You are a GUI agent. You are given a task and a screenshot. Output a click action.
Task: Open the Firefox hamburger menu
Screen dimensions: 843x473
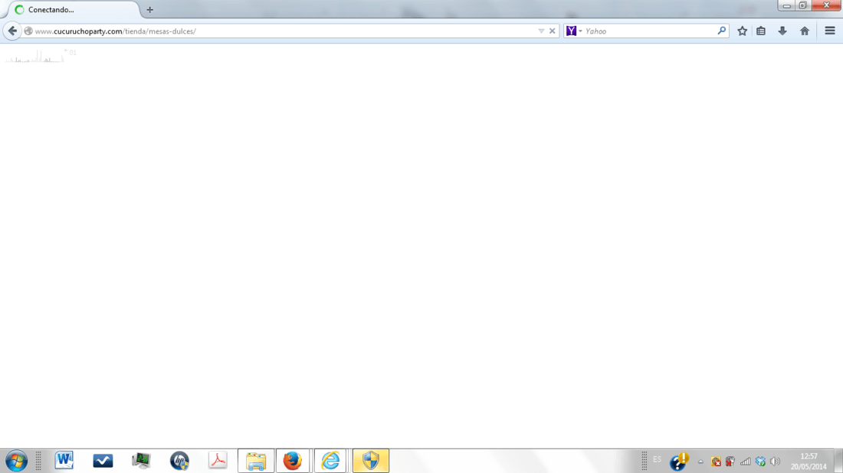point(829,31)
